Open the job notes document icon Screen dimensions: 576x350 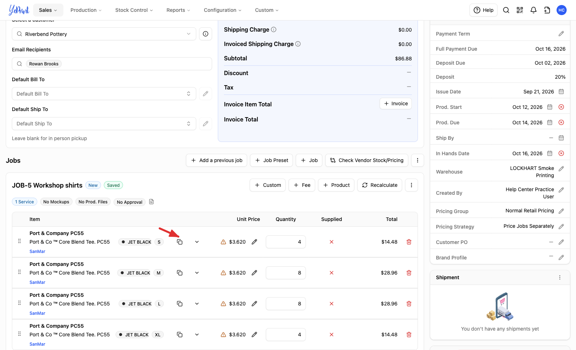pyautogui.click(x=152, y=202)
